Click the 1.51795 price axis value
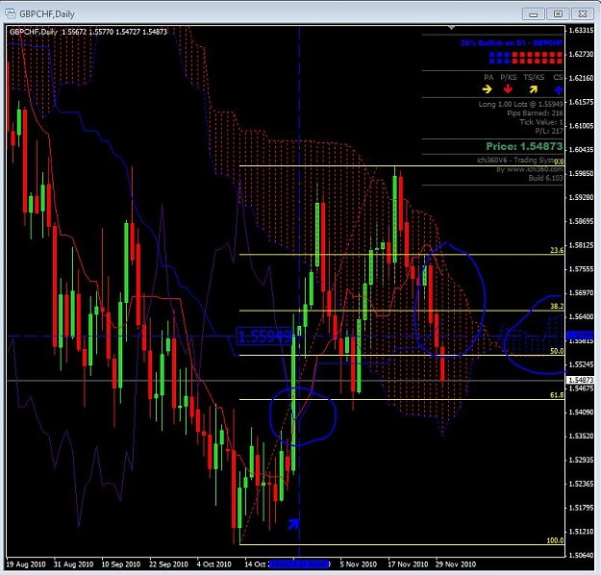Screen dimensions: 601x575 (581, 508)
